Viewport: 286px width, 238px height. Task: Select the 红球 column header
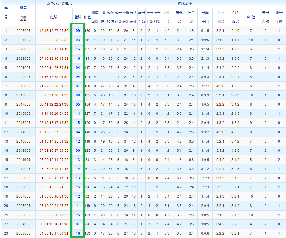pos(54,17)
